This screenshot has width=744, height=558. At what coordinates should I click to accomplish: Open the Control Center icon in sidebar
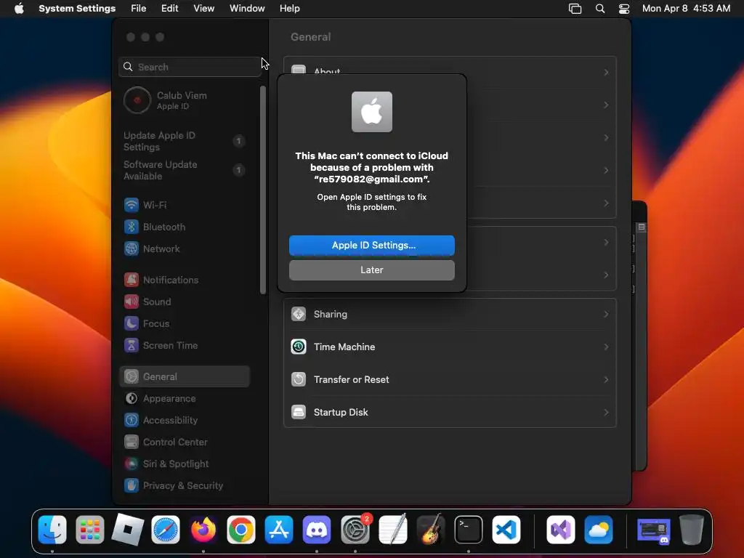click(x=132, y=442)
